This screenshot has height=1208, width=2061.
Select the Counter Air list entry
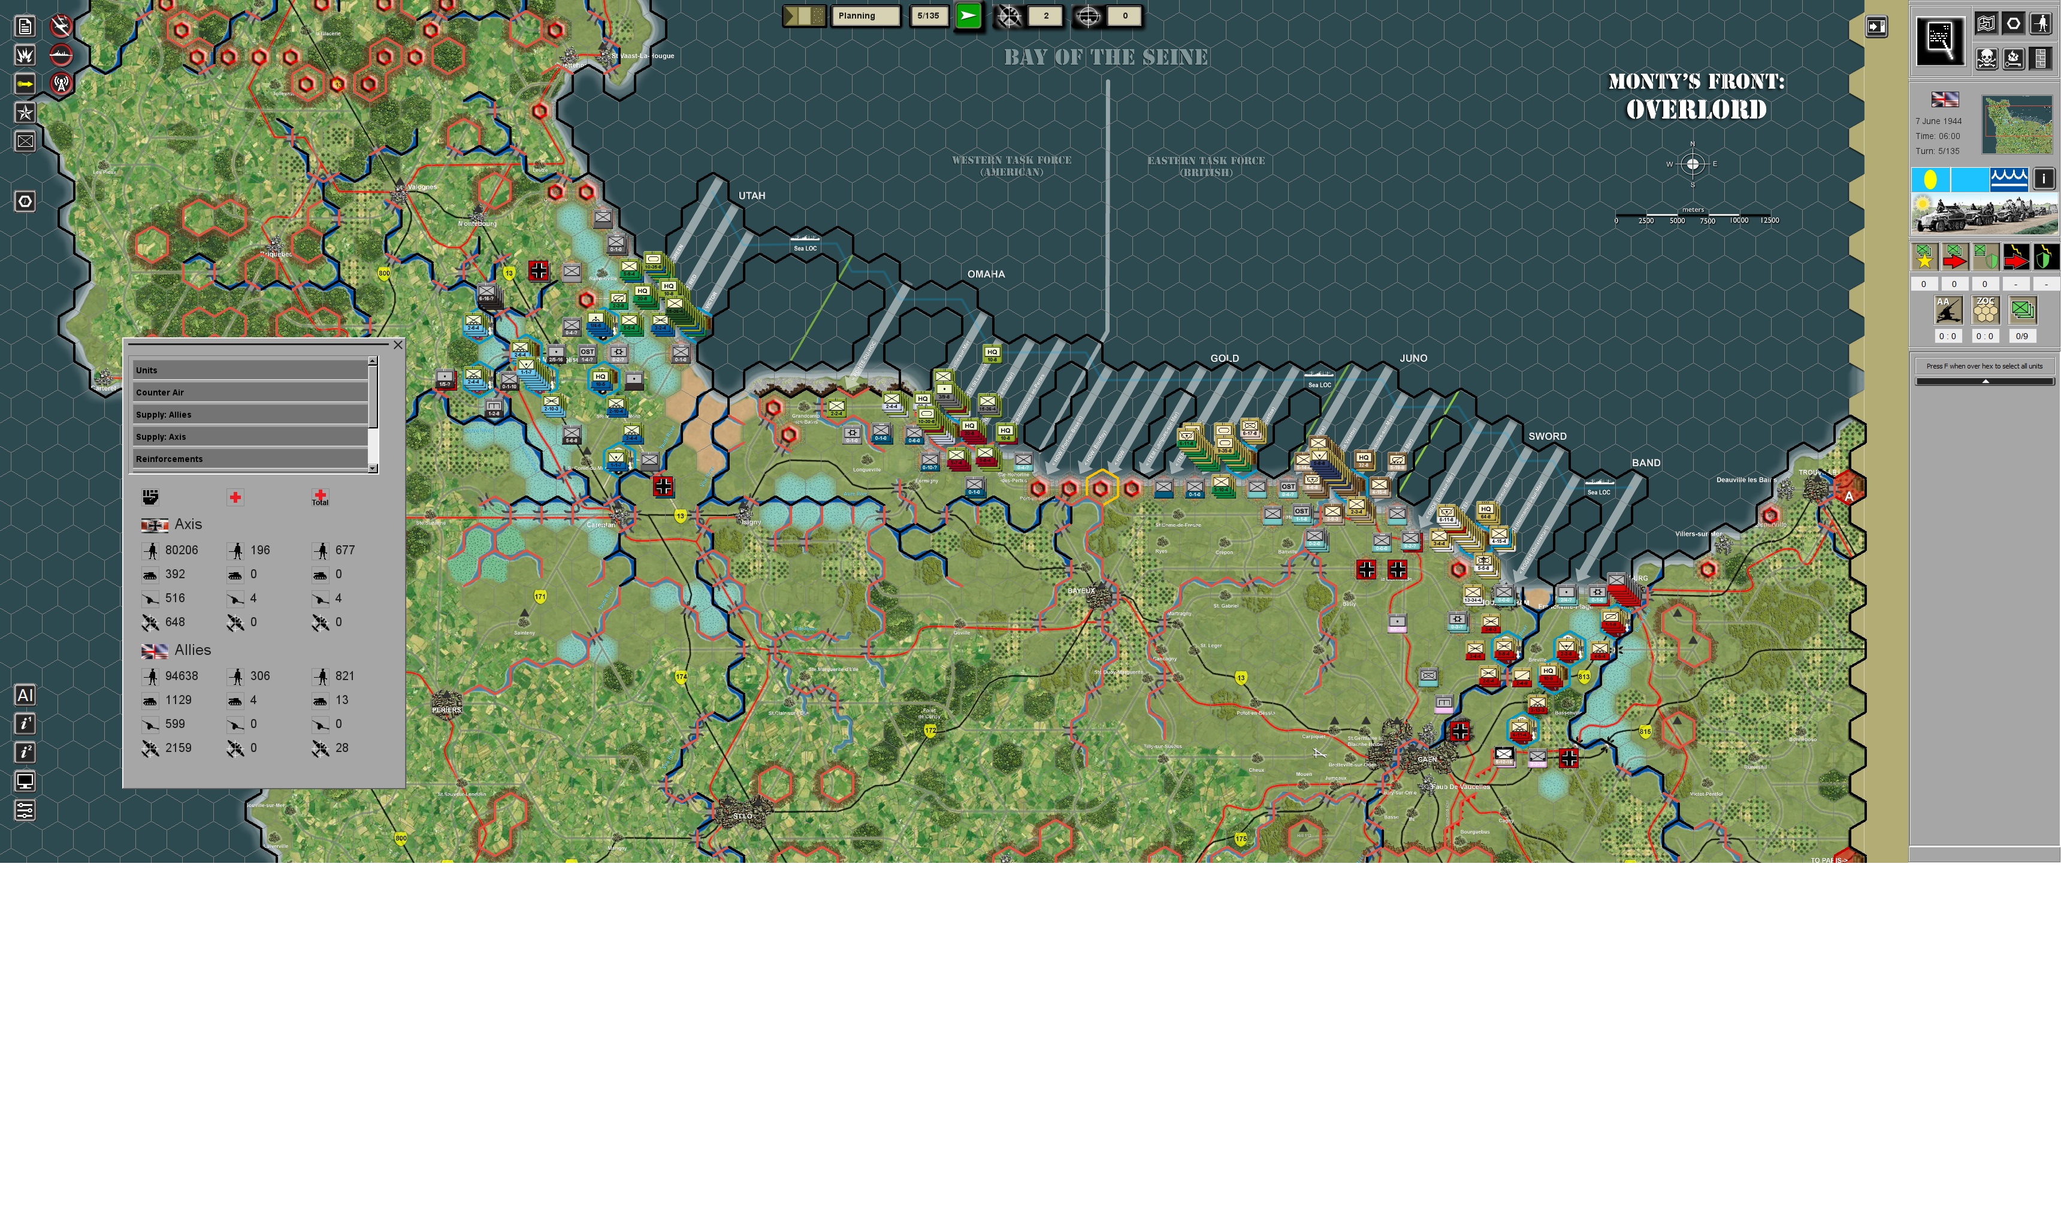click(x=249, y=392)
